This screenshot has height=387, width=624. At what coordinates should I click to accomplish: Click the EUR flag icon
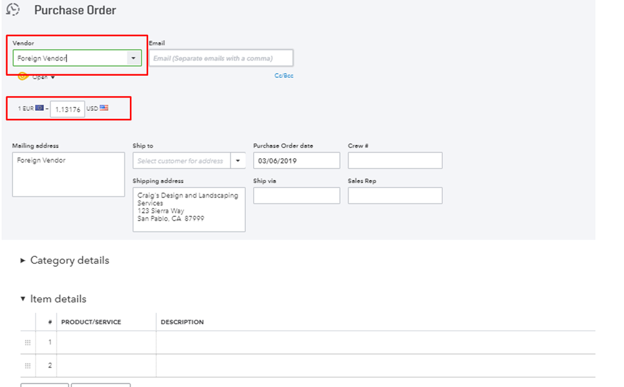point(39,108)
